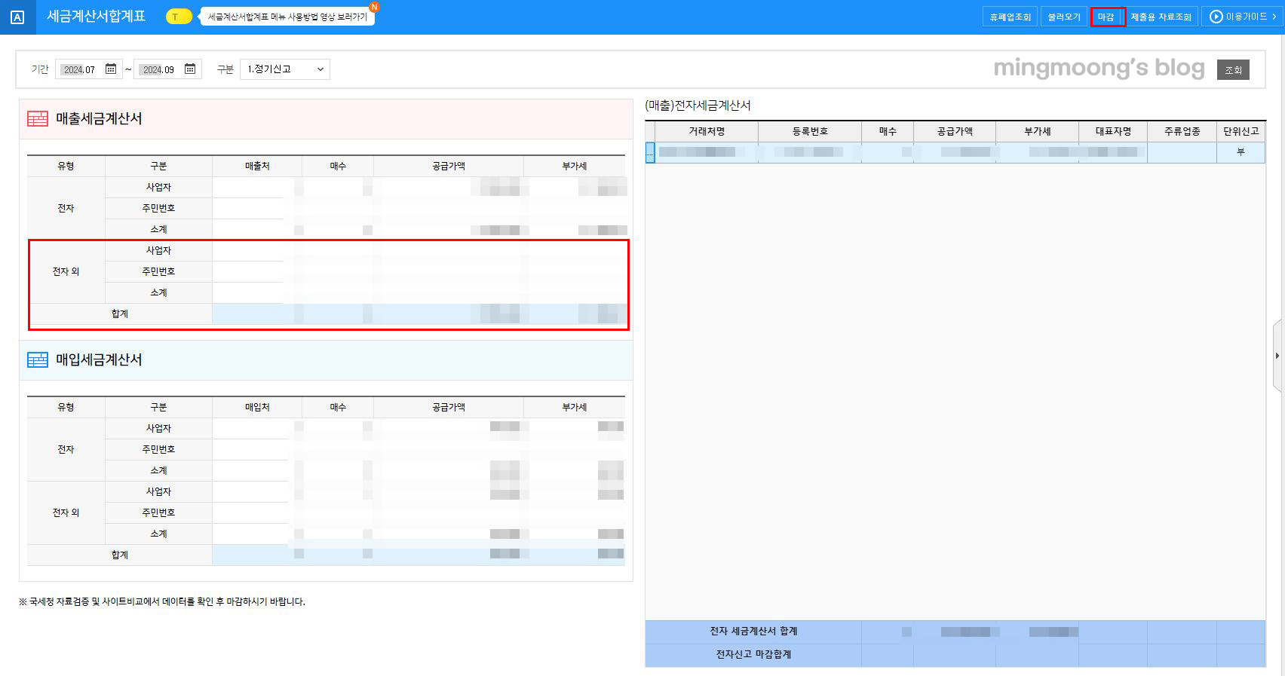Click the 매입처 column header
The width and height of the screenshot is (1285, 676).
tap(257, 407)
